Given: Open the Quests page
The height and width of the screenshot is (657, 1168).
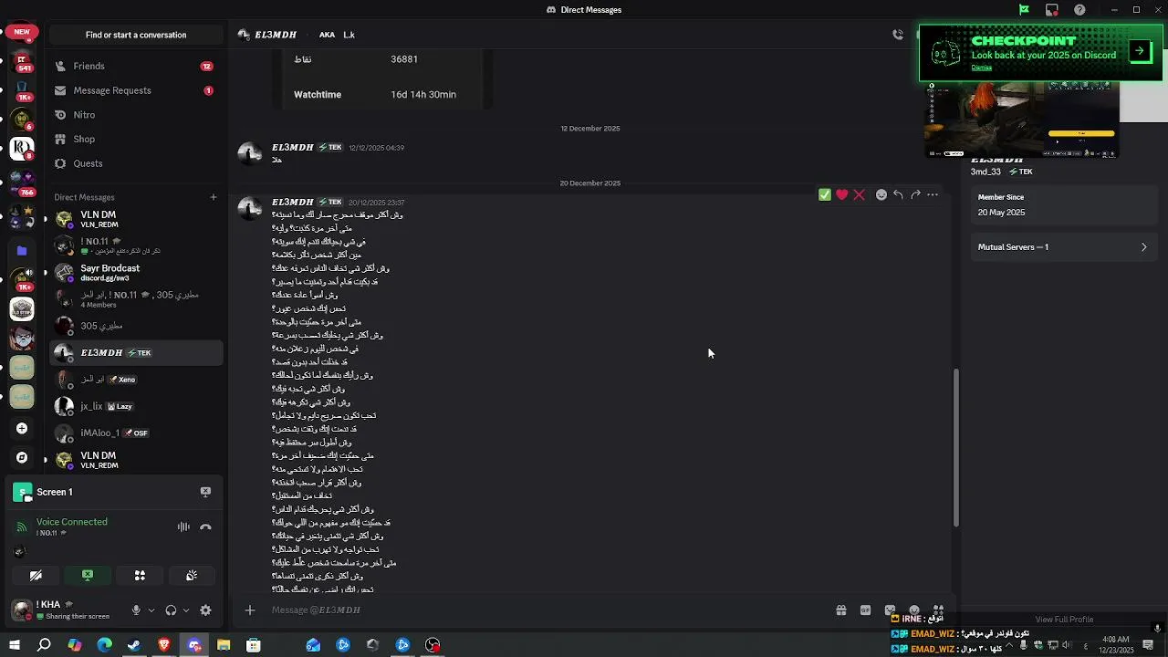Looking at the screenshot, I should click(x=136, y=163).
